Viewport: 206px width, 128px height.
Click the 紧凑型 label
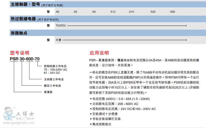pos(48,92)
